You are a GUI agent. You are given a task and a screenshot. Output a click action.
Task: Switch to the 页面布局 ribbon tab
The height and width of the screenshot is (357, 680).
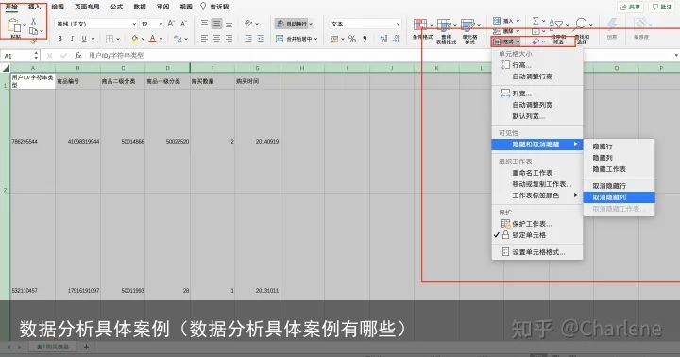tap(87, 7)
